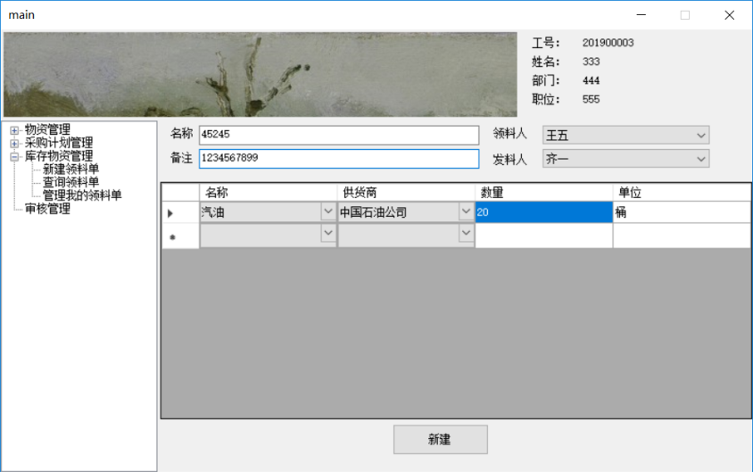Screen dimensions: 753x472
Task: Click the 供货商 column header
Action: (406, 192)
